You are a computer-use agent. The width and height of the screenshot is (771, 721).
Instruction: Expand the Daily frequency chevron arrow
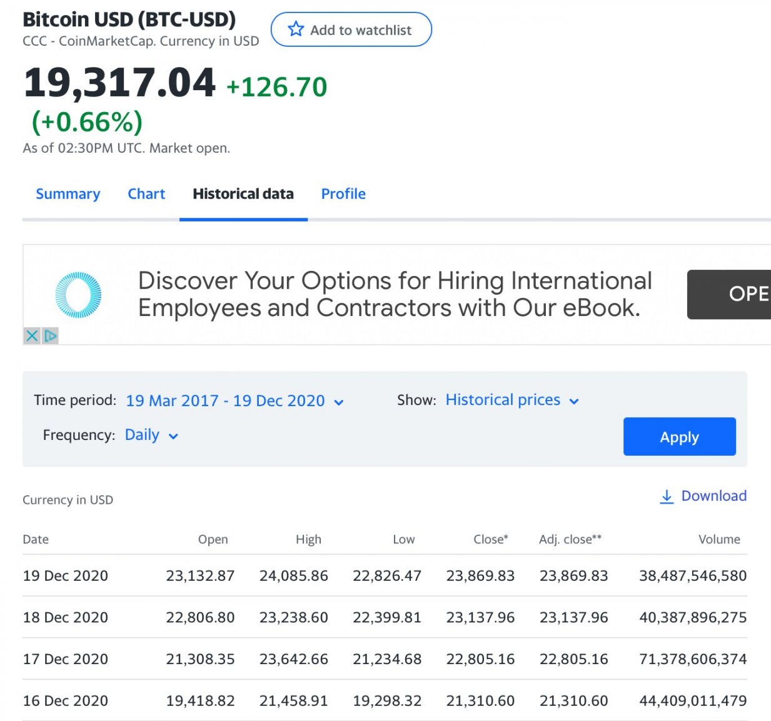173,436
